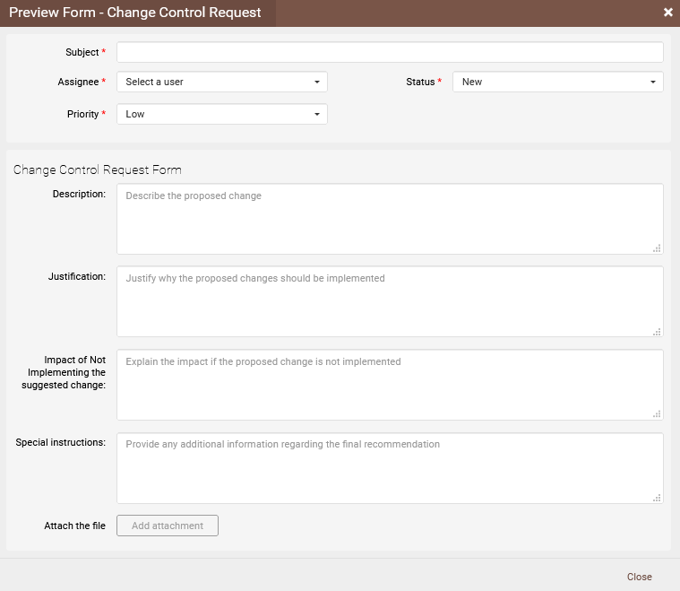Click the Change Control Request Form heading
This screenshot has width=680, height=591.
click(x=97, y=169)
